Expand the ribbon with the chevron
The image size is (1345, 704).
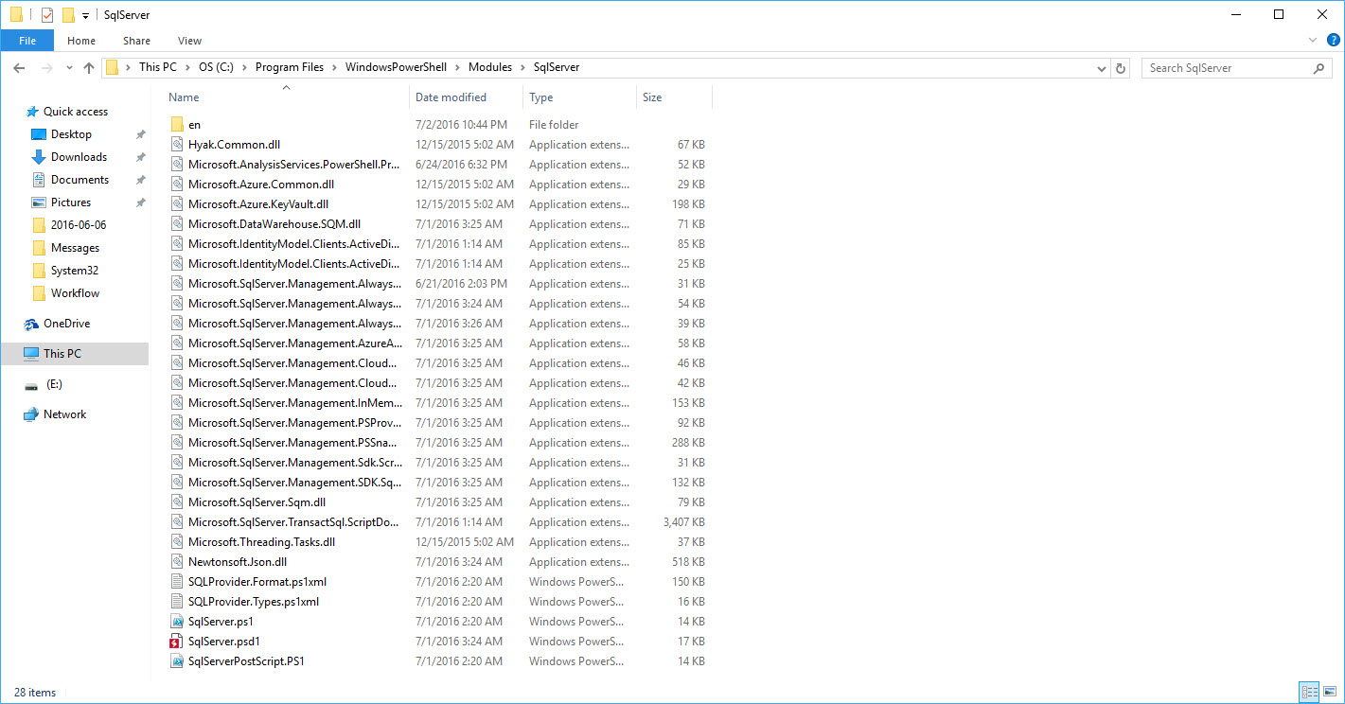pos(1313,40)
